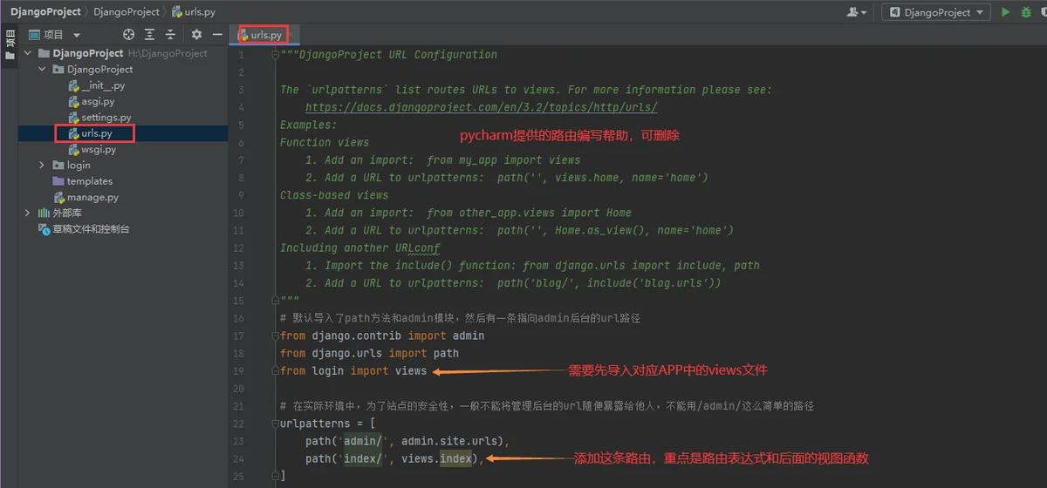The width and height of the screenshot is (1047, 488).
Task: Expand the 外部库 node
Action: tap(27, 213)
